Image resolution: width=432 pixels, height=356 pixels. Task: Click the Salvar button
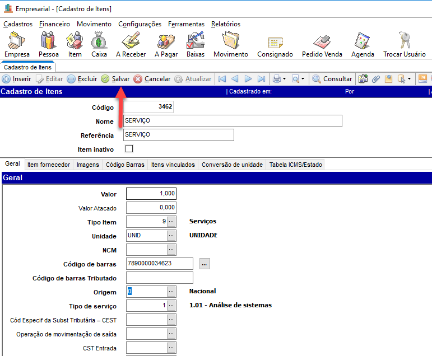click(x=115, y=79)
